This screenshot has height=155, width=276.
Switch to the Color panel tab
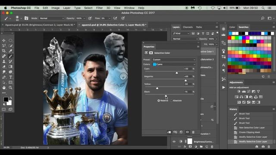[x=232, y=27]
